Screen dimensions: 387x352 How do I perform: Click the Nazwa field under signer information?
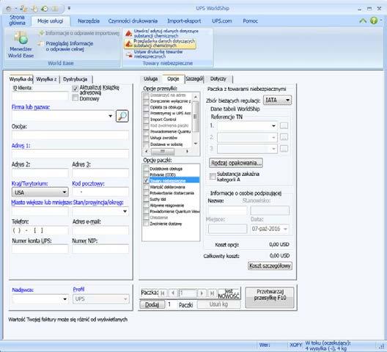click(227, 210)
